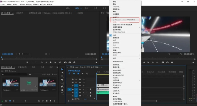The width and height of the screenshot is (197, 106).
Task: Open the Find magnifier in Project panel footer
Action: click(43, 101)
